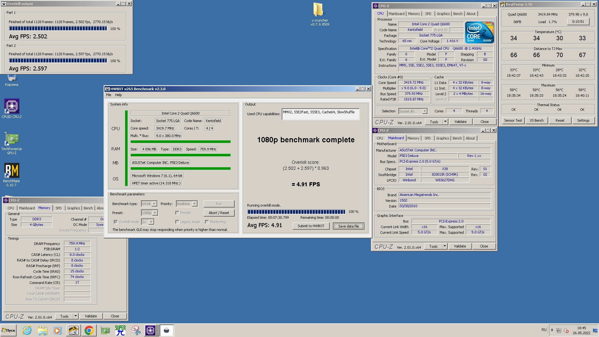Viewport: 599px width, 337px height.
Task: Open the Socket #1 selection dropdown in CPU-Z
Action: (425, 111)
